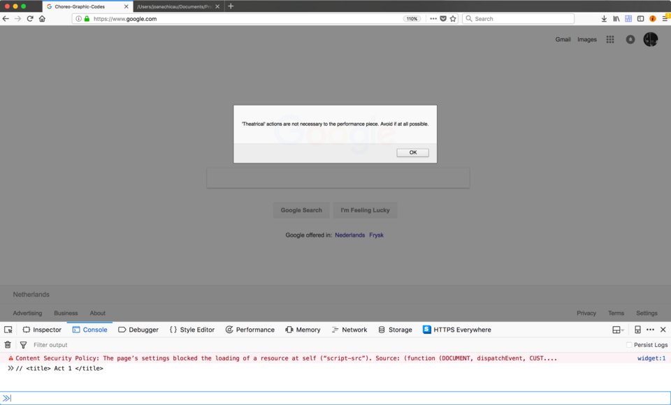Open a new browser tab

tap(231, 6)
